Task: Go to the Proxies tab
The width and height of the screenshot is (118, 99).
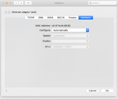Action: (73, 18)
